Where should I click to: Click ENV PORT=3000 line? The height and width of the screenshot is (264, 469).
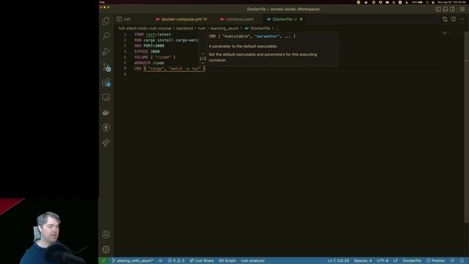(x=149, y=45)
